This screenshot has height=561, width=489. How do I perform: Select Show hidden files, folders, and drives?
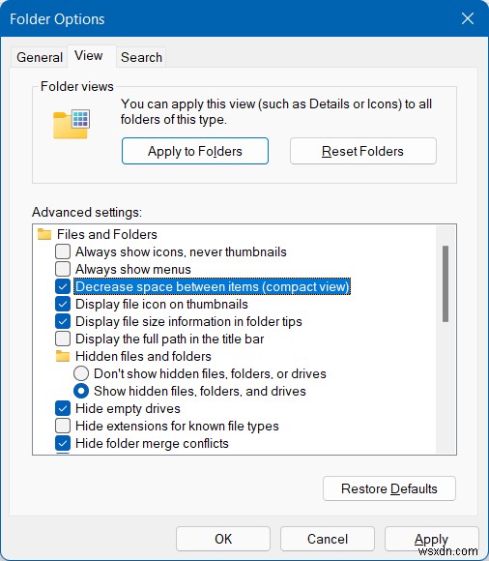pyautogui.click(x=81, y=391)
